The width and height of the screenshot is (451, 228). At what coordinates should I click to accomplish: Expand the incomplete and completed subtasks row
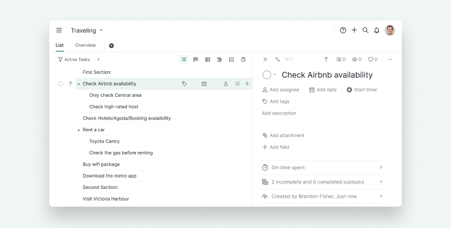click(x=323, y=182)
